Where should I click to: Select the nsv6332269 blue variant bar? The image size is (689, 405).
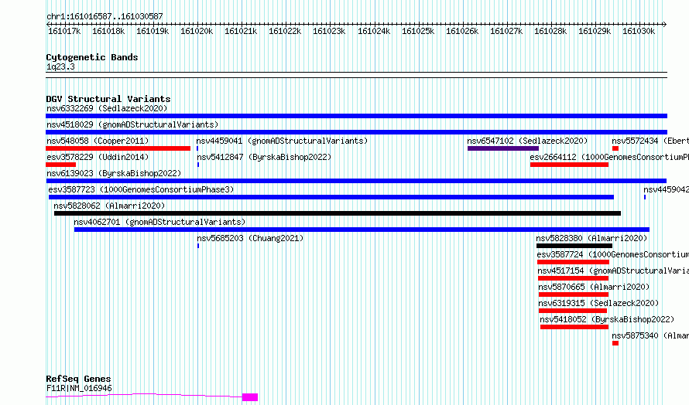click(356, 116)
